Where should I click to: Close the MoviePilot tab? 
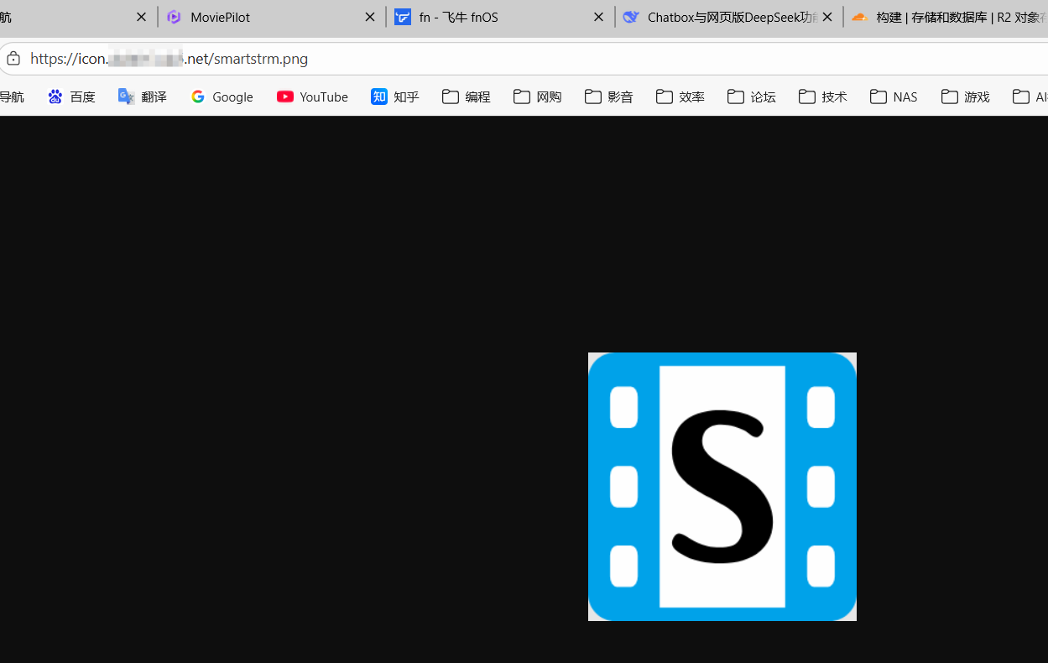[x=370, y=17]
